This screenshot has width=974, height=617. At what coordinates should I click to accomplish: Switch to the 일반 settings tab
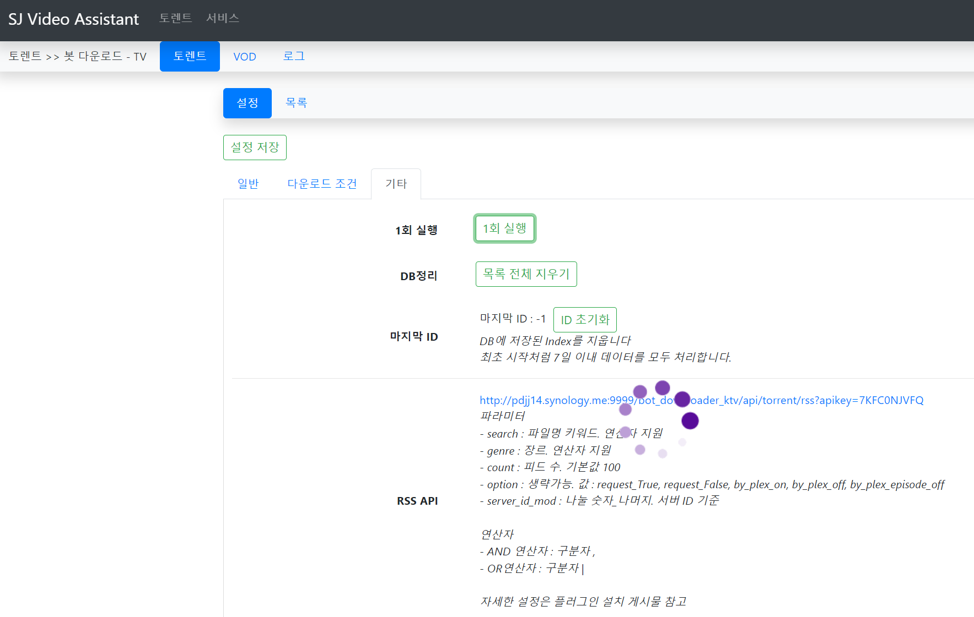247,184
